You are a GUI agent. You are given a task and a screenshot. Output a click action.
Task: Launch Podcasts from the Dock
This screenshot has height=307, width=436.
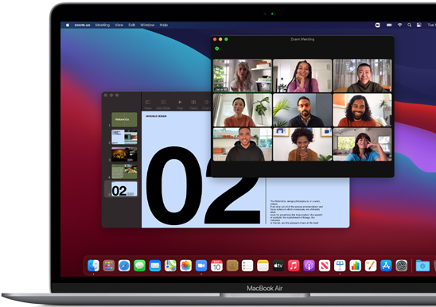tap(309, 266)
